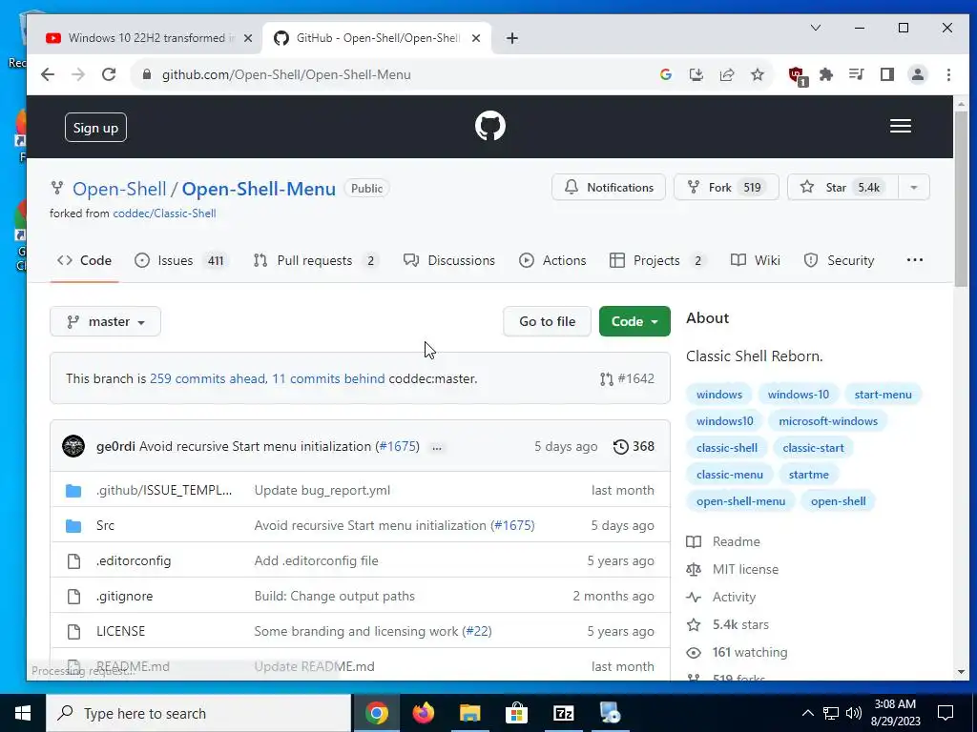Click the GitHub Octocat logo in header

489,127
